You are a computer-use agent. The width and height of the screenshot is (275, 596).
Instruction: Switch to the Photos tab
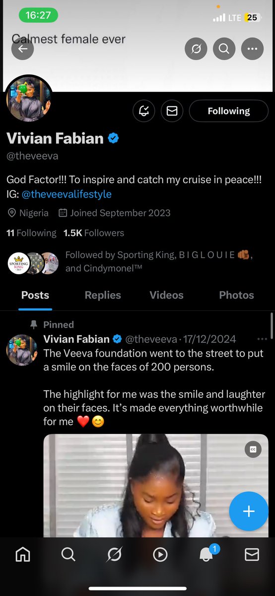tap(236, 295)
